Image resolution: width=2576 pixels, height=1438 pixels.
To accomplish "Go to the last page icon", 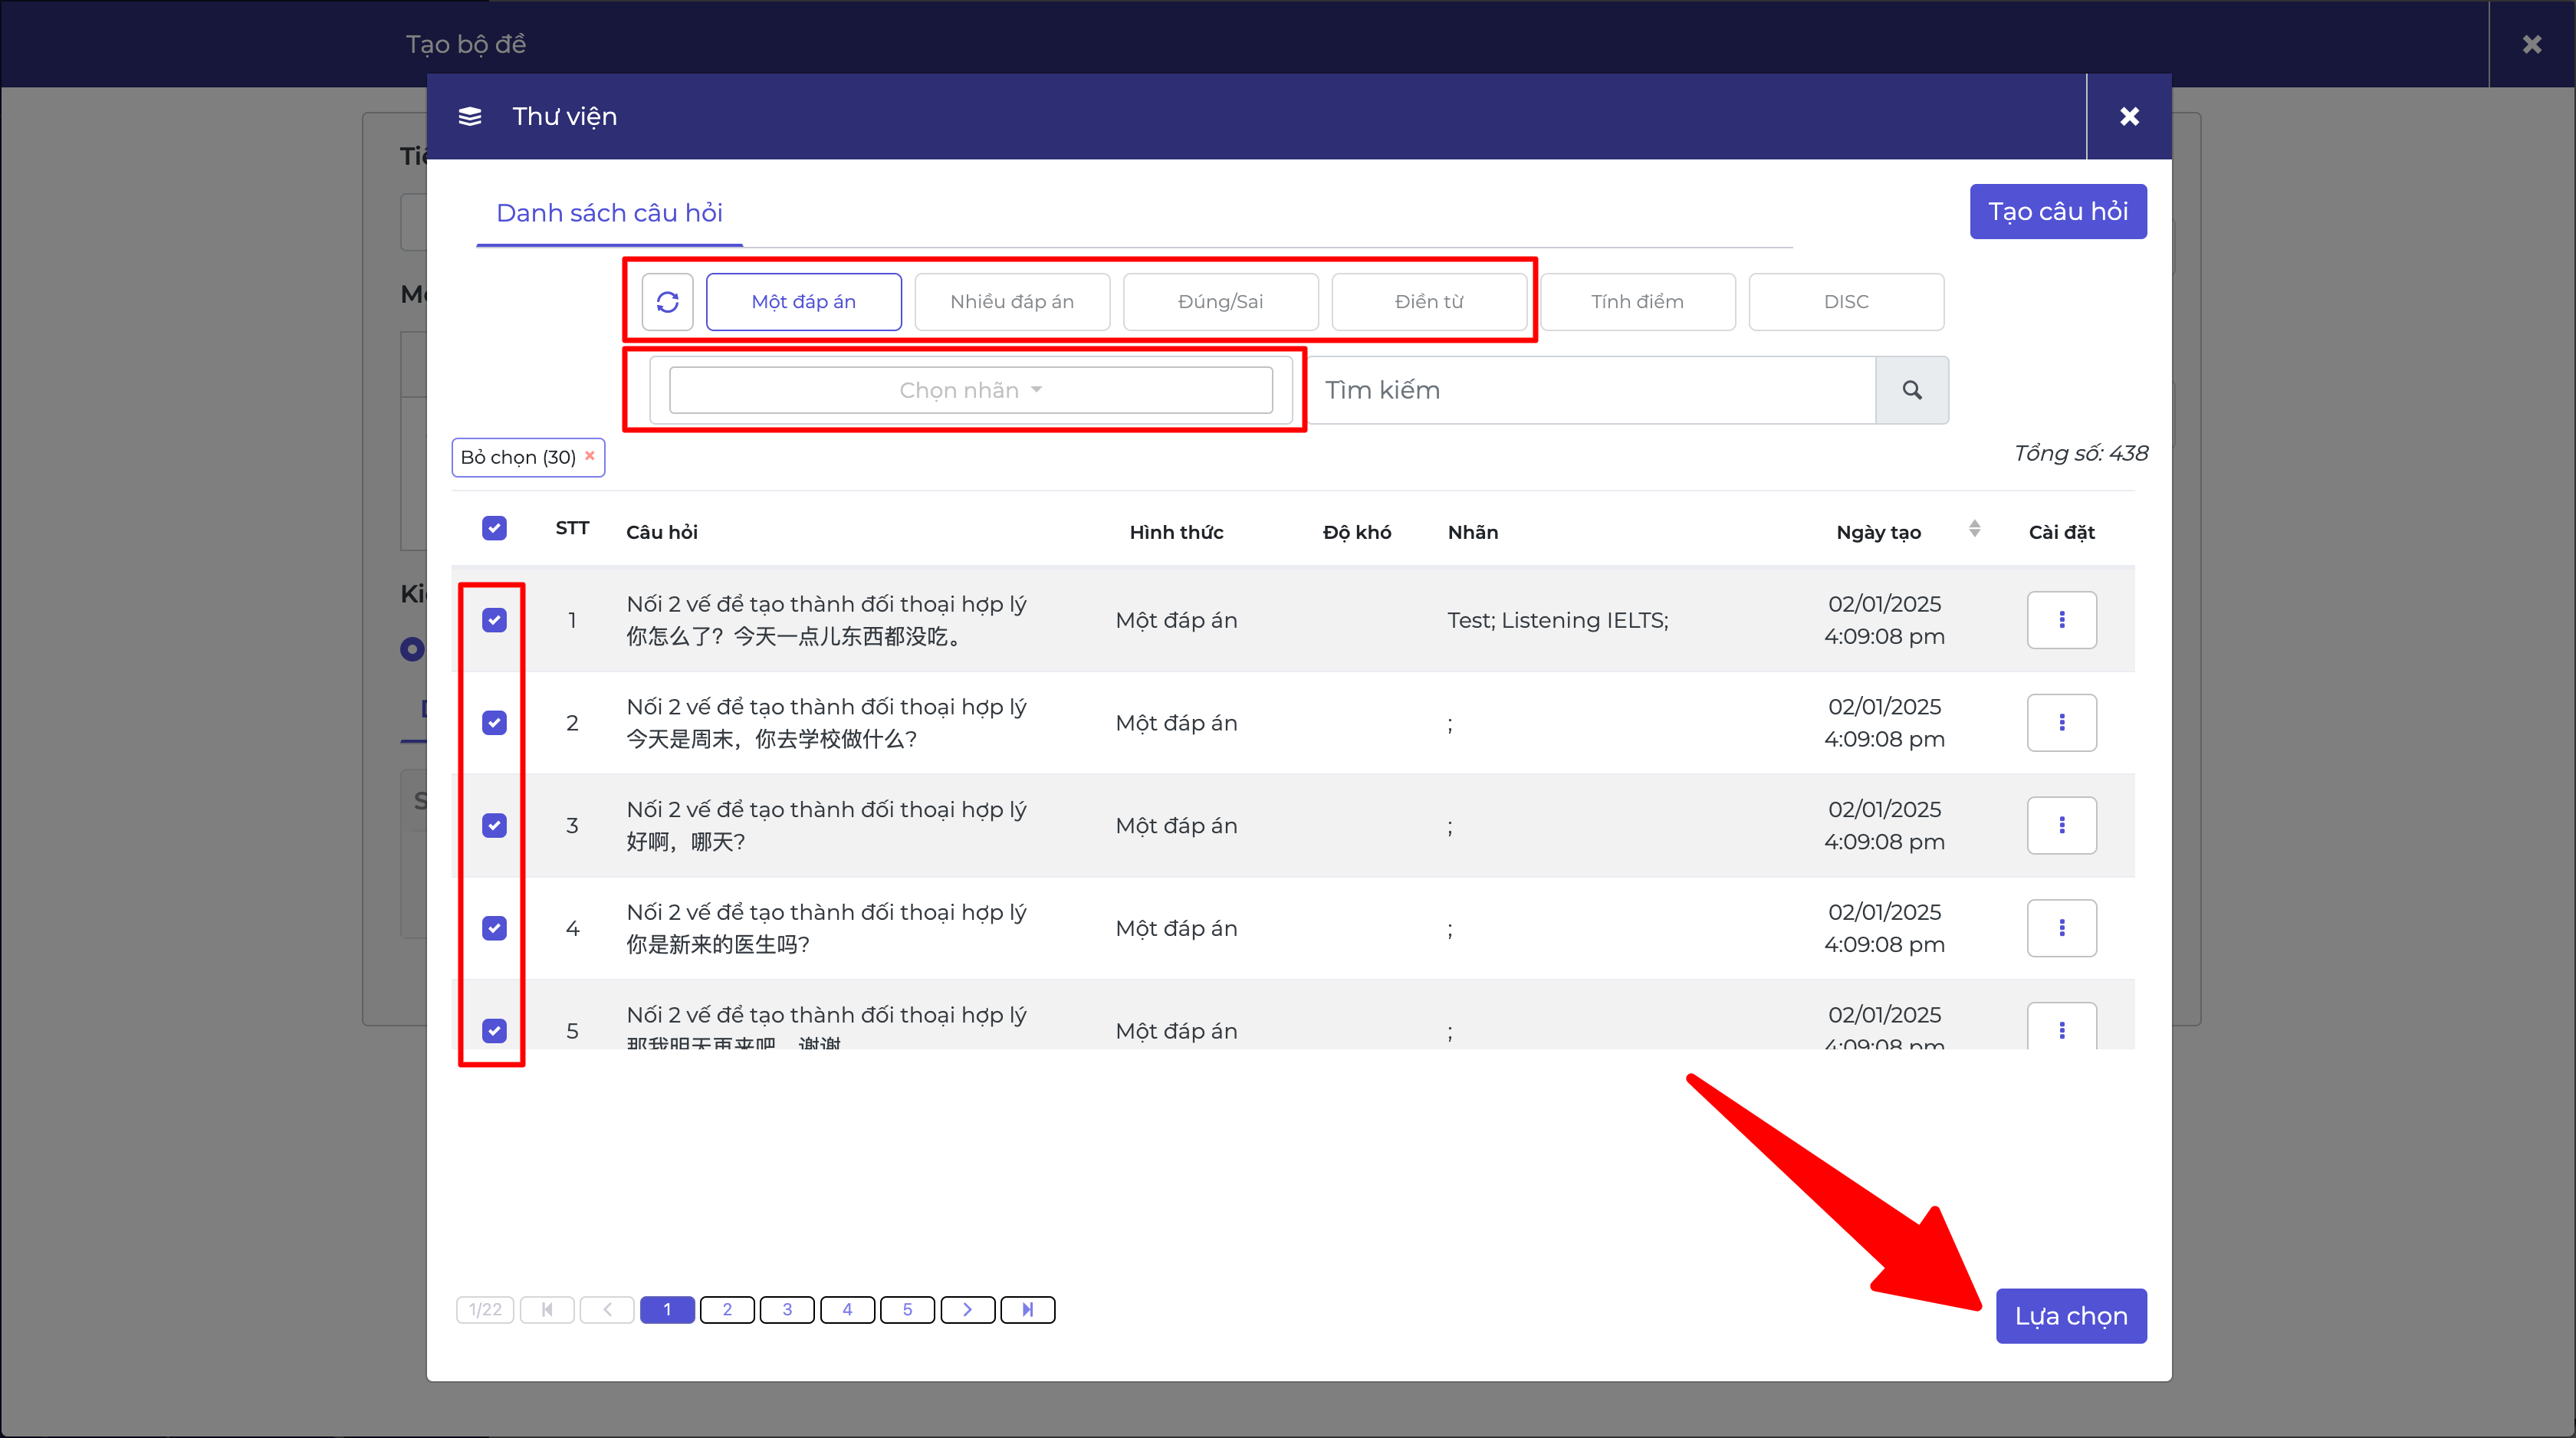I will (1027, 1309).
